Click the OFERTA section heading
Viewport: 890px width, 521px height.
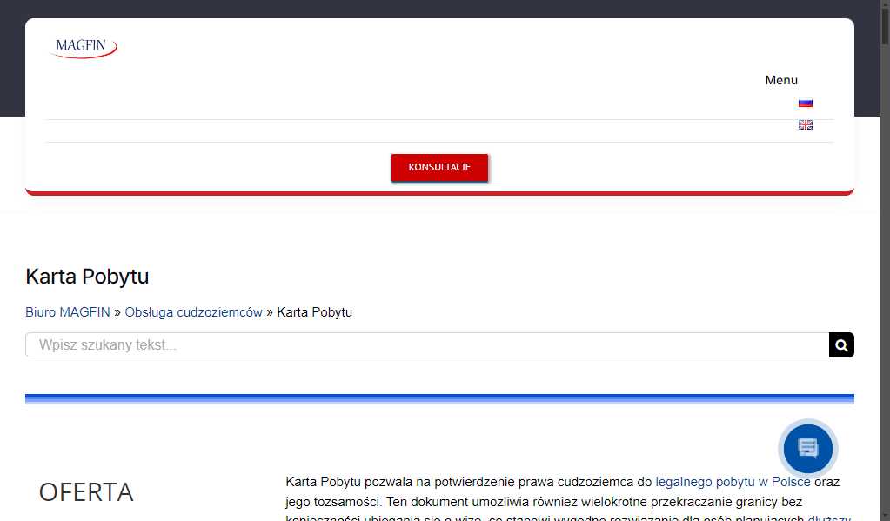85,491
